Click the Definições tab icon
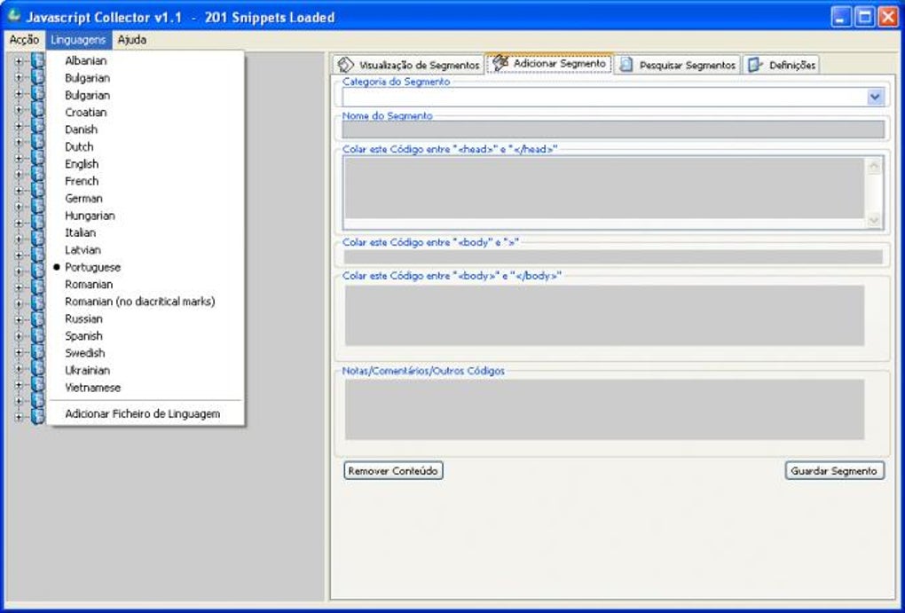This screenshot has width=905, height=613. click(x=755, y=64)
